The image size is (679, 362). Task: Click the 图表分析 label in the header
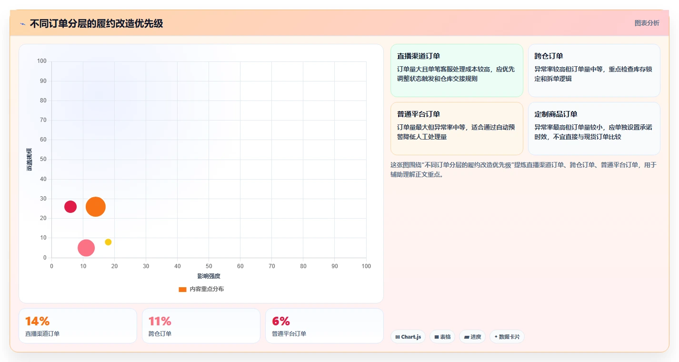click(647, 23)
